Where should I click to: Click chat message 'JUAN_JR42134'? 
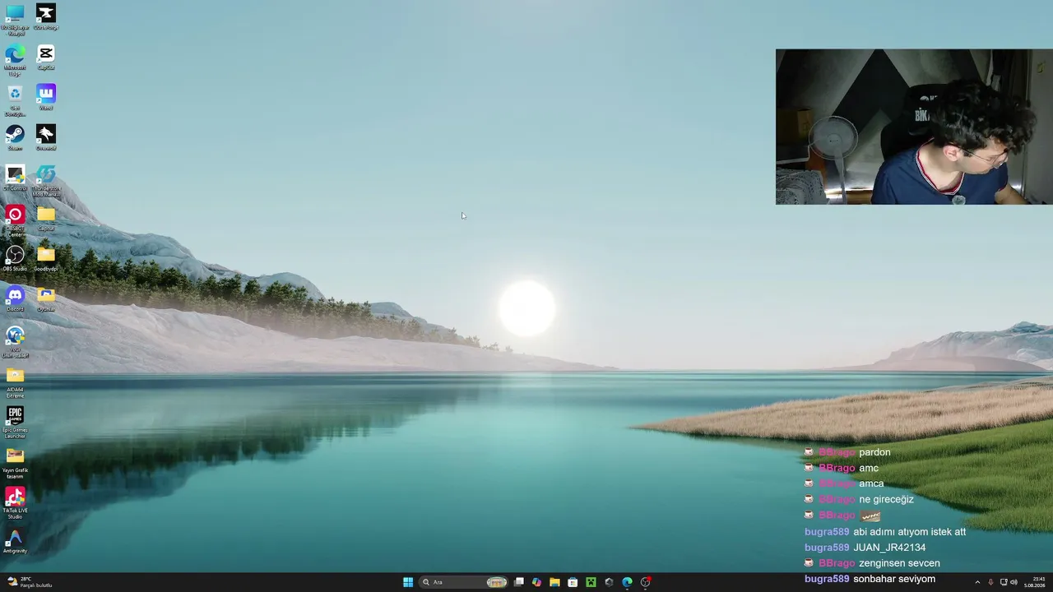coord(889,548)
